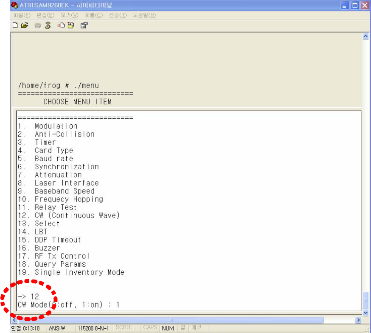The width and height of the screenshot is (371, 333).
Task: Click the 'CW Mode(0:off, 1:on) : 1' prompt
Action: (69, 305)
